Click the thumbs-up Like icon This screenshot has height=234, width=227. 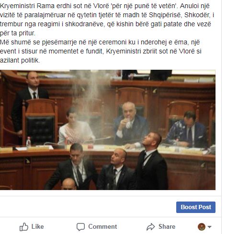[24, 227]
